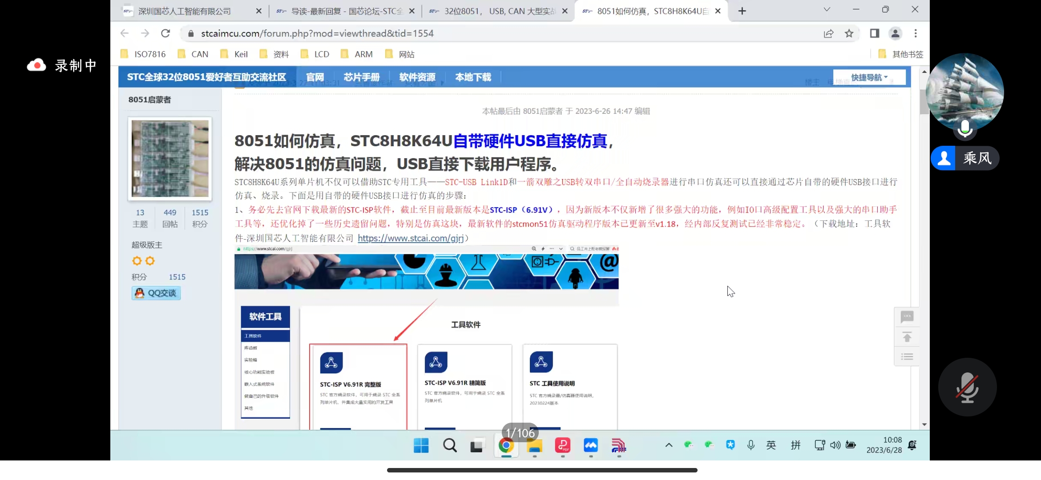1041x480 pixels.
Task: Open CAN bookmark folder
Action: coord(193,54)
